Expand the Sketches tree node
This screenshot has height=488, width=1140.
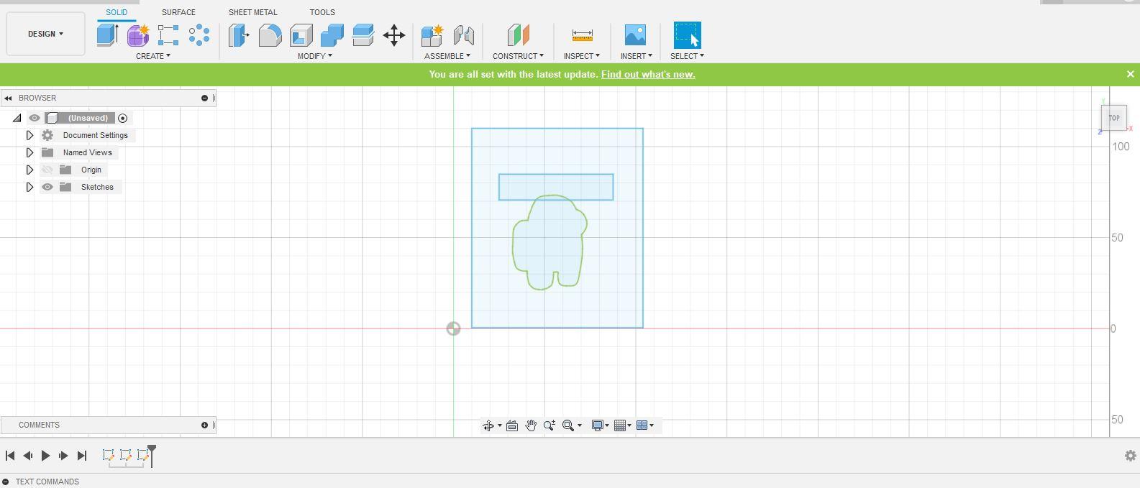[x=29, y=187]
